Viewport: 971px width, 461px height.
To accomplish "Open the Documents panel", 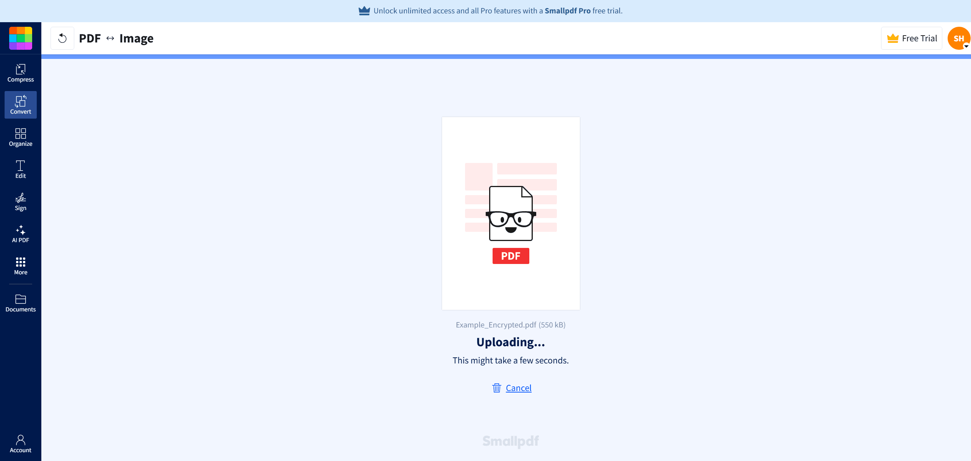I will coord(20,303).
